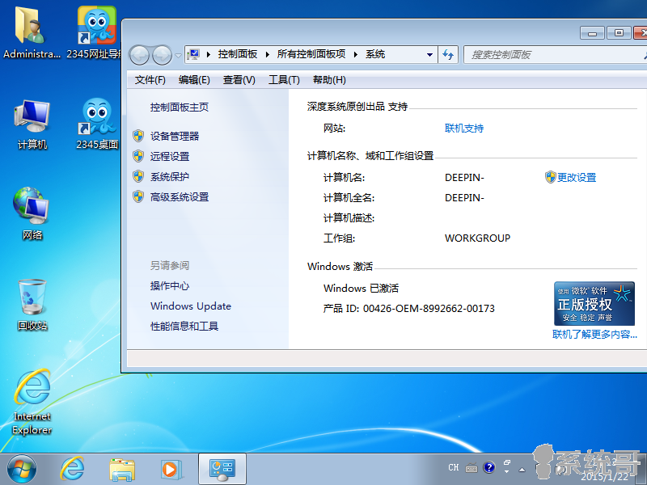Launch Internet Explorer from the taskbar
The height and width of the screenshot is (485, 647).
pyautogui.click(x=72, y=470)
